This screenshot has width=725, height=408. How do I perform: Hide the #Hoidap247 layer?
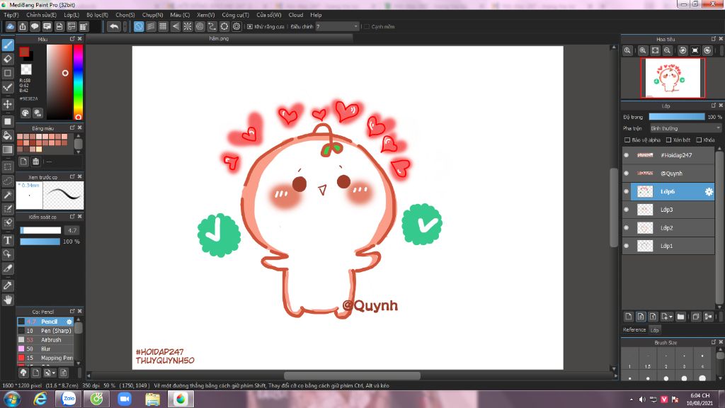click(x=627, y=155)
